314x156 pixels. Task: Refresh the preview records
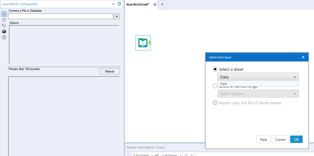(110, 71)
